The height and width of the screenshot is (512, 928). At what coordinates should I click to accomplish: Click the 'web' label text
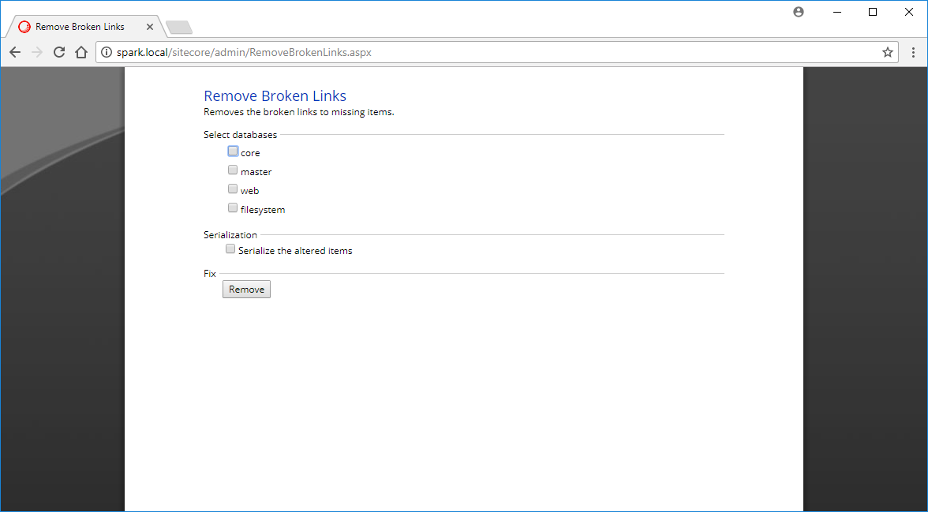click(249, 191)
